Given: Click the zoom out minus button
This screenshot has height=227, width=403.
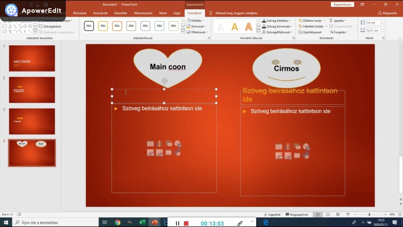Looking at the screenshot, I should coord(355,214).
